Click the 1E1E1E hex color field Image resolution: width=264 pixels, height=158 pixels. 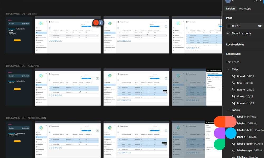click(x=236, y=26)
